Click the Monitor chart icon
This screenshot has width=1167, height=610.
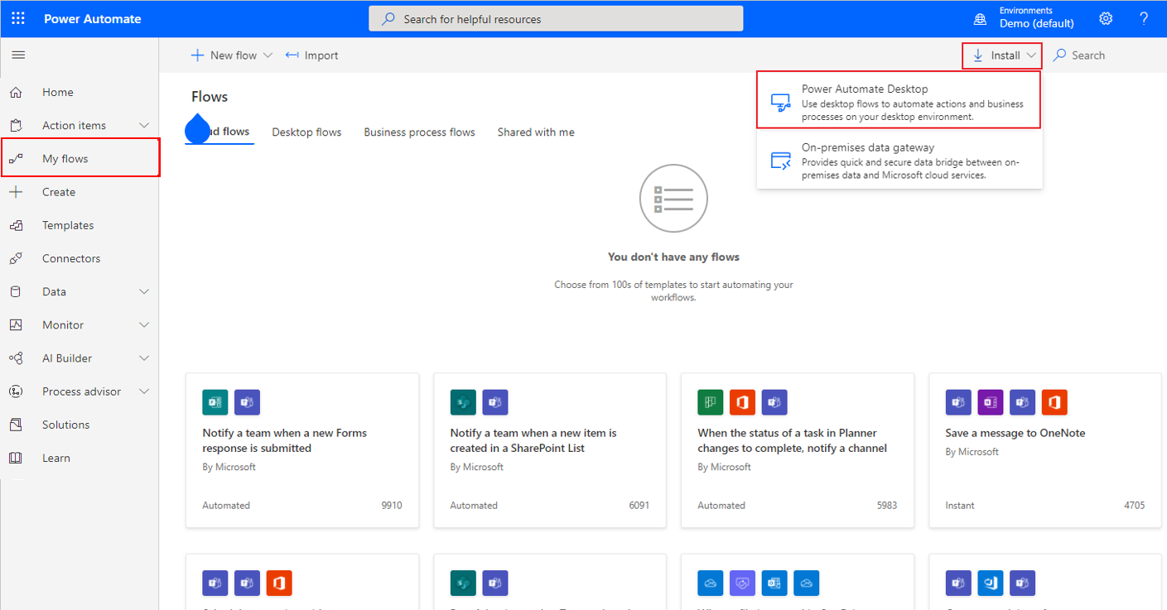click(x=16, y=325)
